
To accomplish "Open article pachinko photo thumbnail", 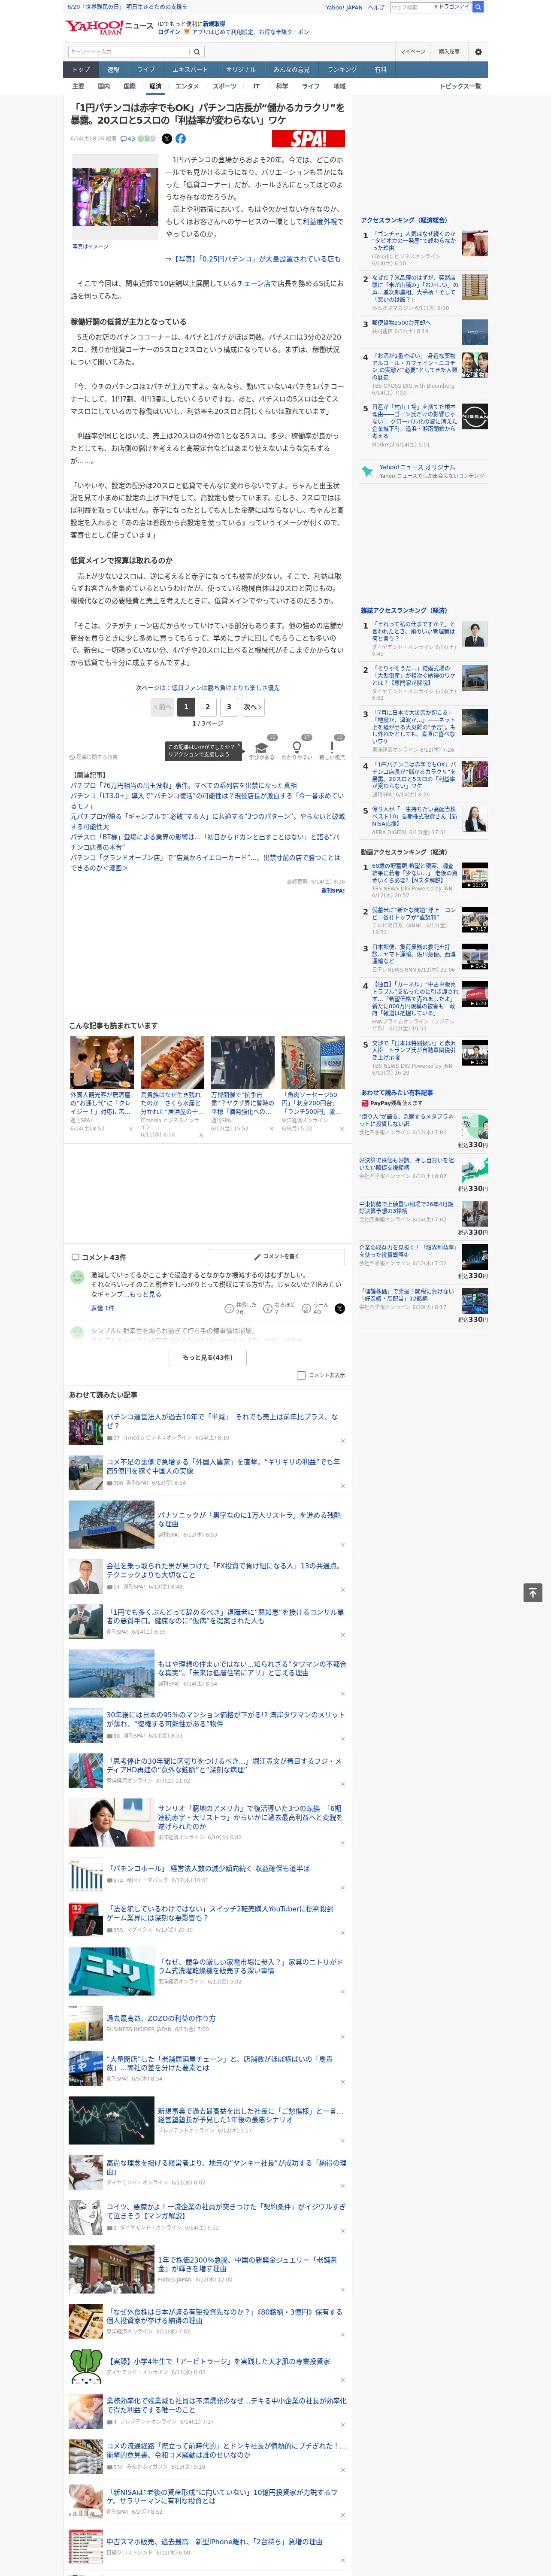I will click(x=115, y=197).
